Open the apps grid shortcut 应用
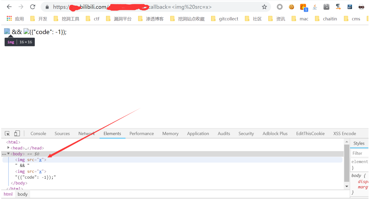Viewport: 370px width, 199px height. coord(15,18)
